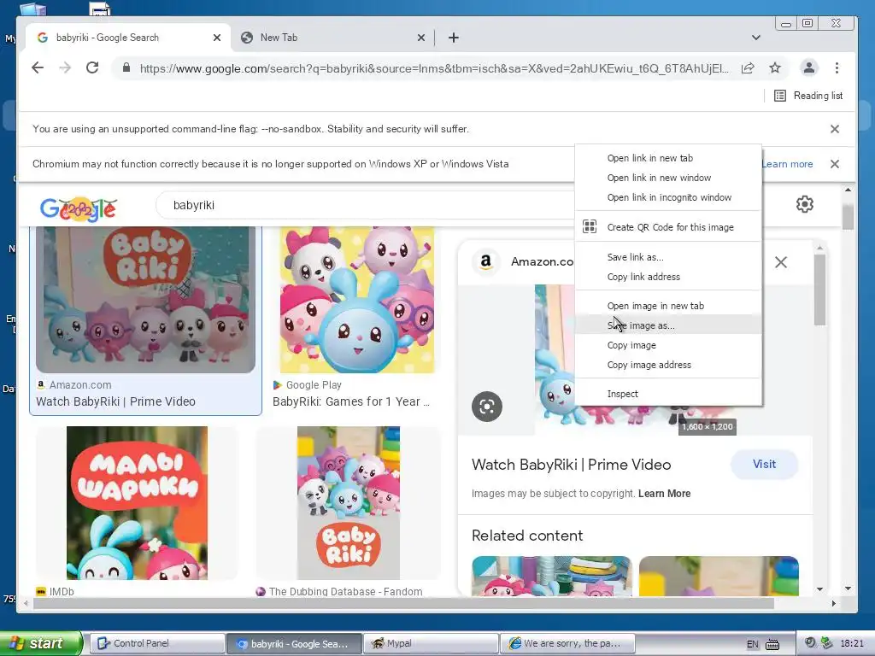This screenshot has height=656, width=875.
Task: Click the horizontal scrollbar at page bottom
Action: pos(403,604)
